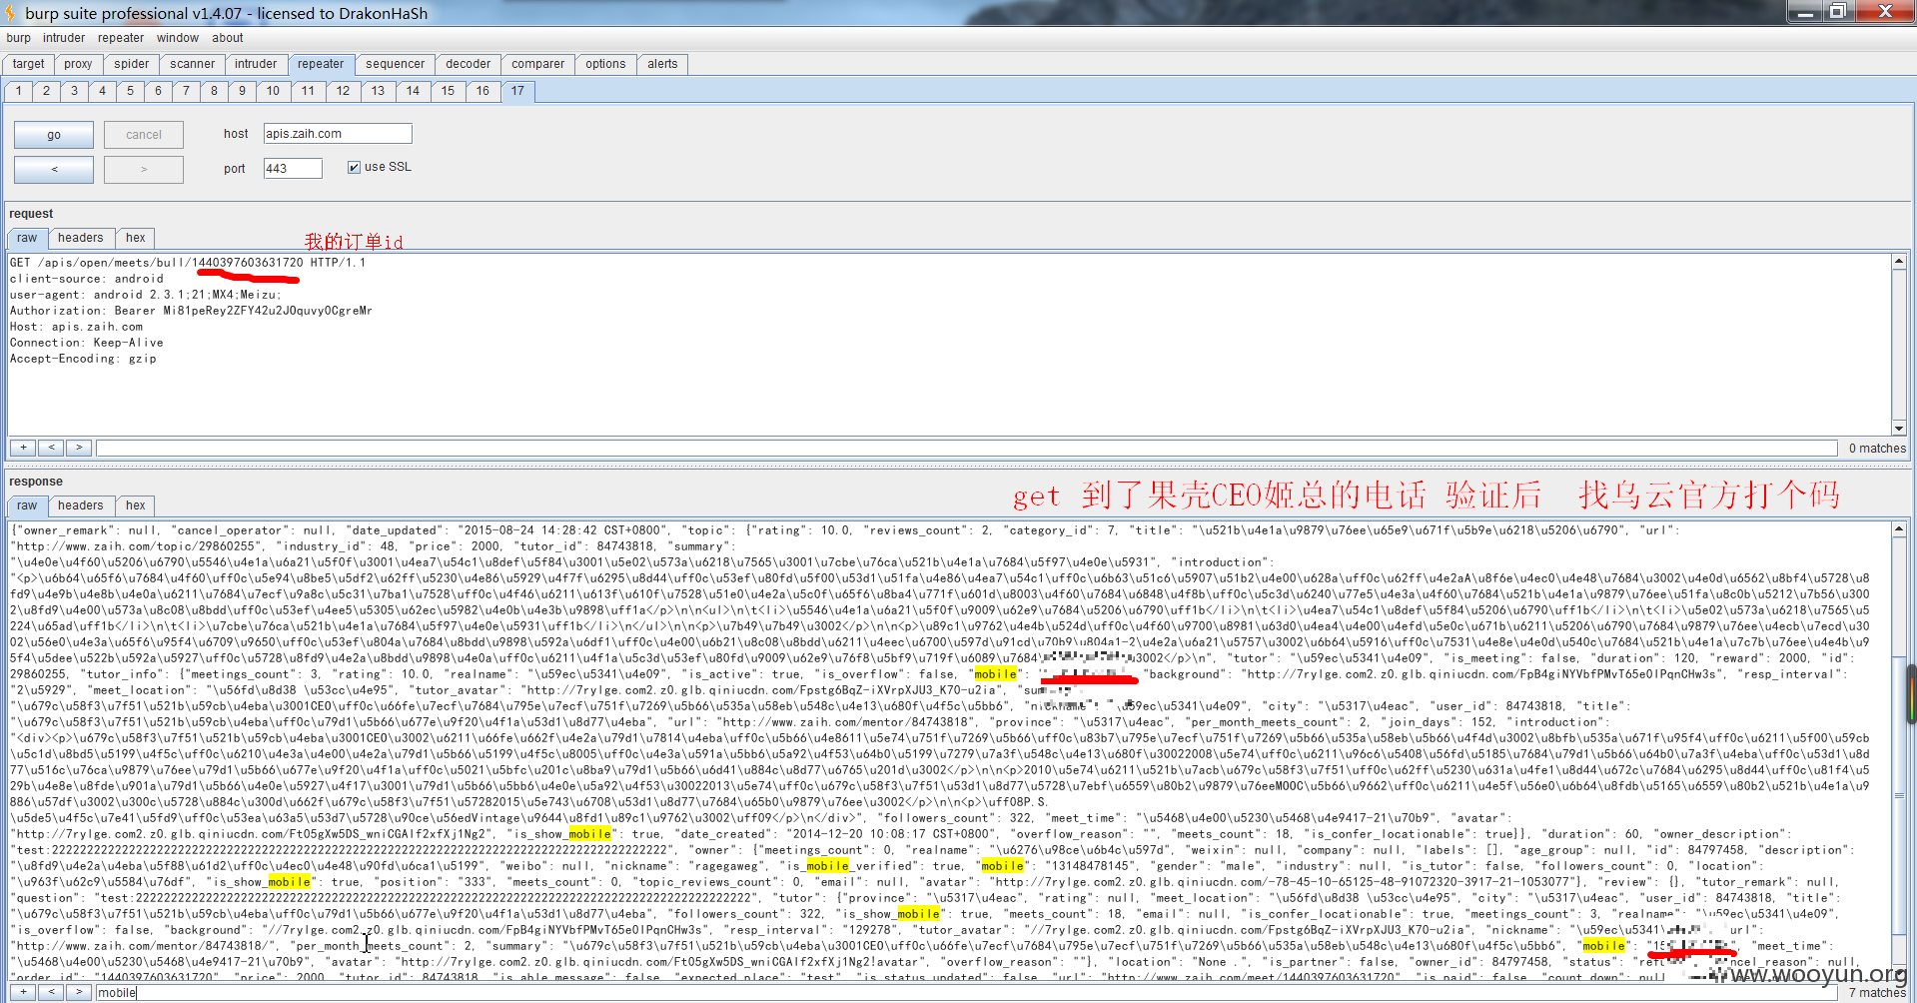Open the window menu
Image resolution: width=1917 pixels, height=1003 pixels.
[178, 38]
